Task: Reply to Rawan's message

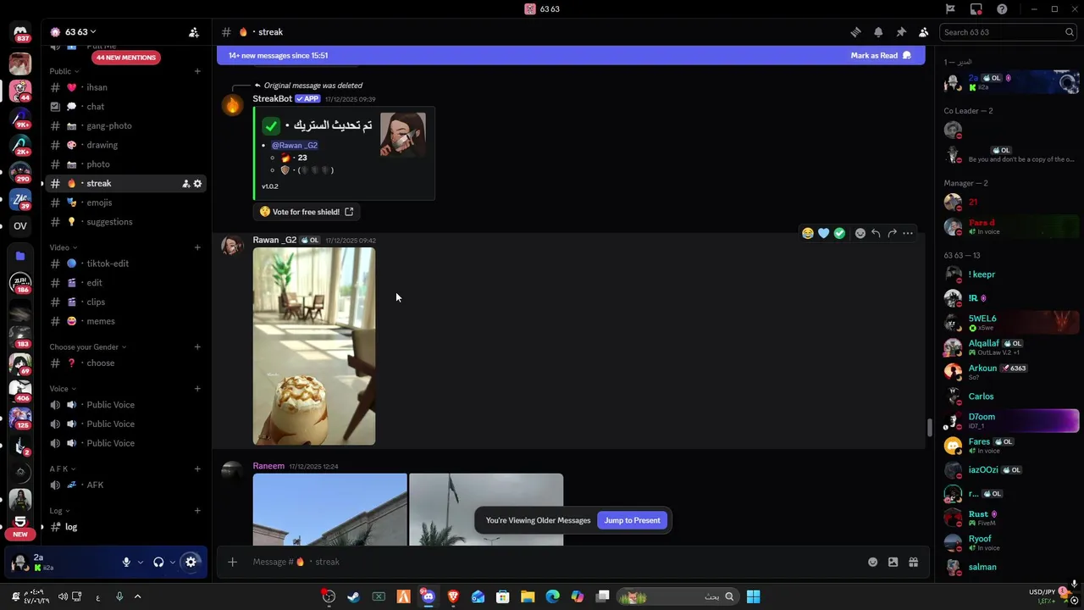Action: click(876, 233)
